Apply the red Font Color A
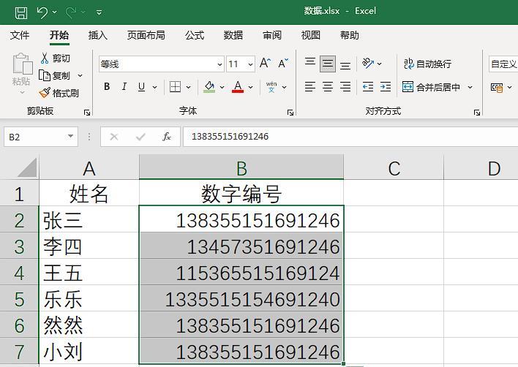Viewport: 518px width, 367px height. click(238, 87)
